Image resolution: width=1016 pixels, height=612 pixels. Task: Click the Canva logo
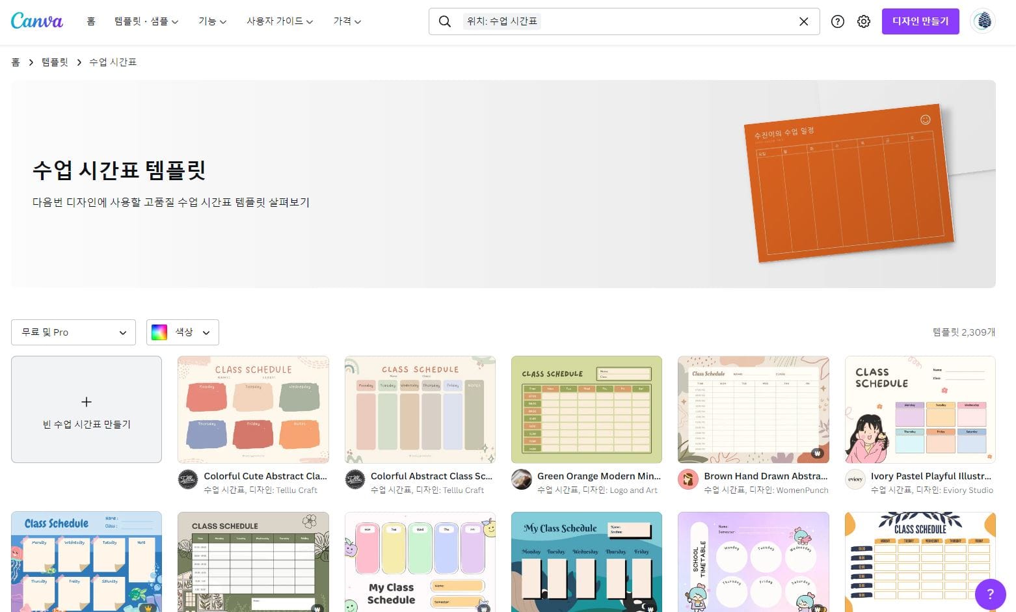37,20
